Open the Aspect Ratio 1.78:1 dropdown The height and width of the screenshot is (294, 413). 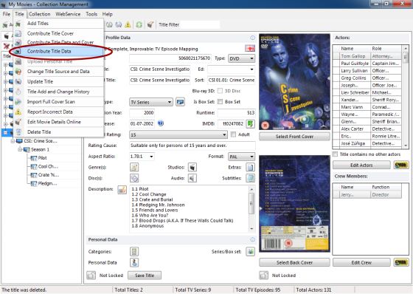tap(142, 157)
